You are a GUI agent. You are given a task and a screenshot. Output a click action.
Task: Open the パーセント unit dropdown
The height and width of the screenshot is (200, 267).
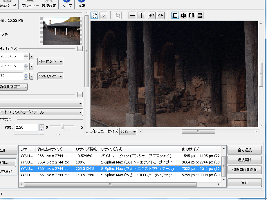50,61
